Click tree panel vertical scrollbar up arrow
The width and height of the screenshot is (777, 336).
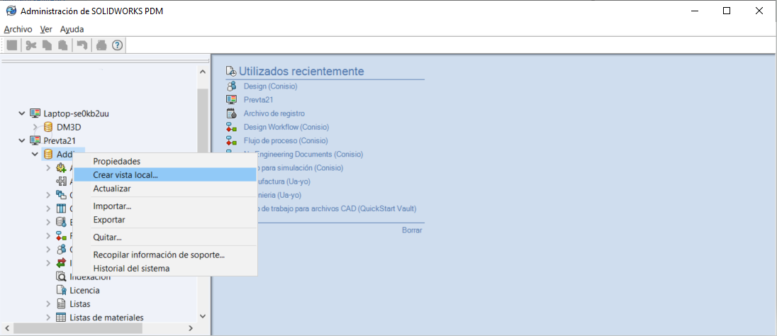pos(202,72)
